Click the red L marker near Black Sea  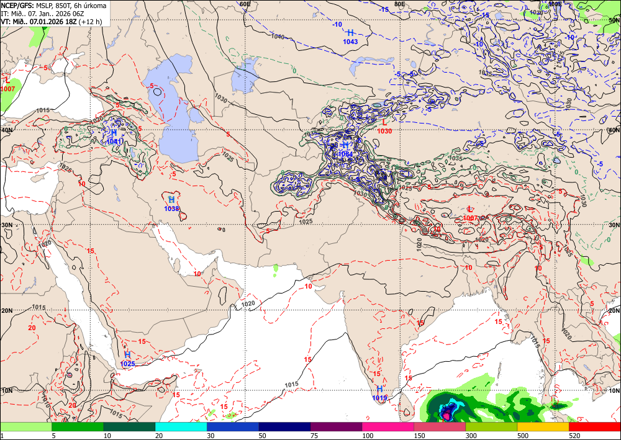[7, 80]
